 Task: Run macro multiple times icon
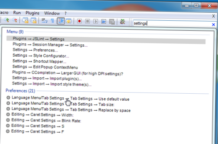click(104, 21)
